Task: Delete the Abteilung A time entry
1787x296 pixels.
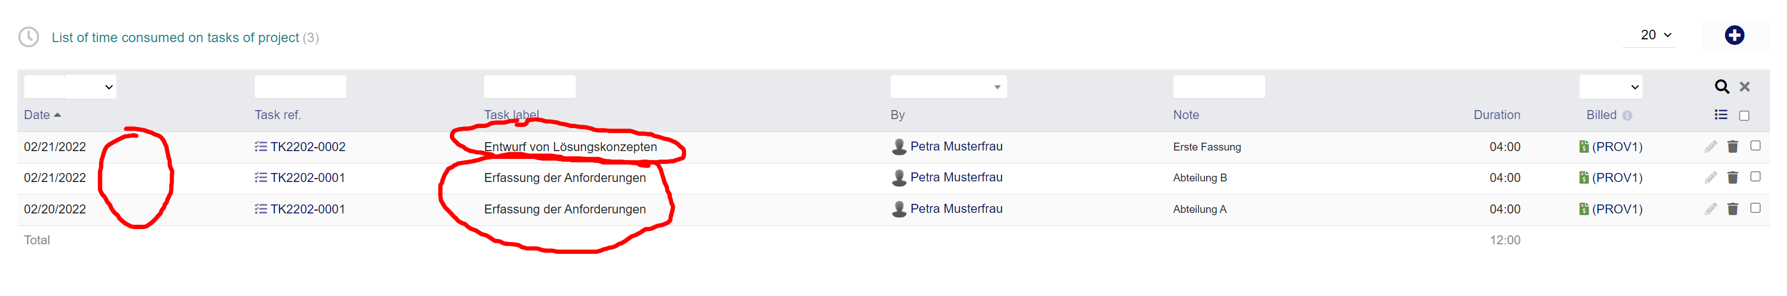Action: coord(1732,208)
